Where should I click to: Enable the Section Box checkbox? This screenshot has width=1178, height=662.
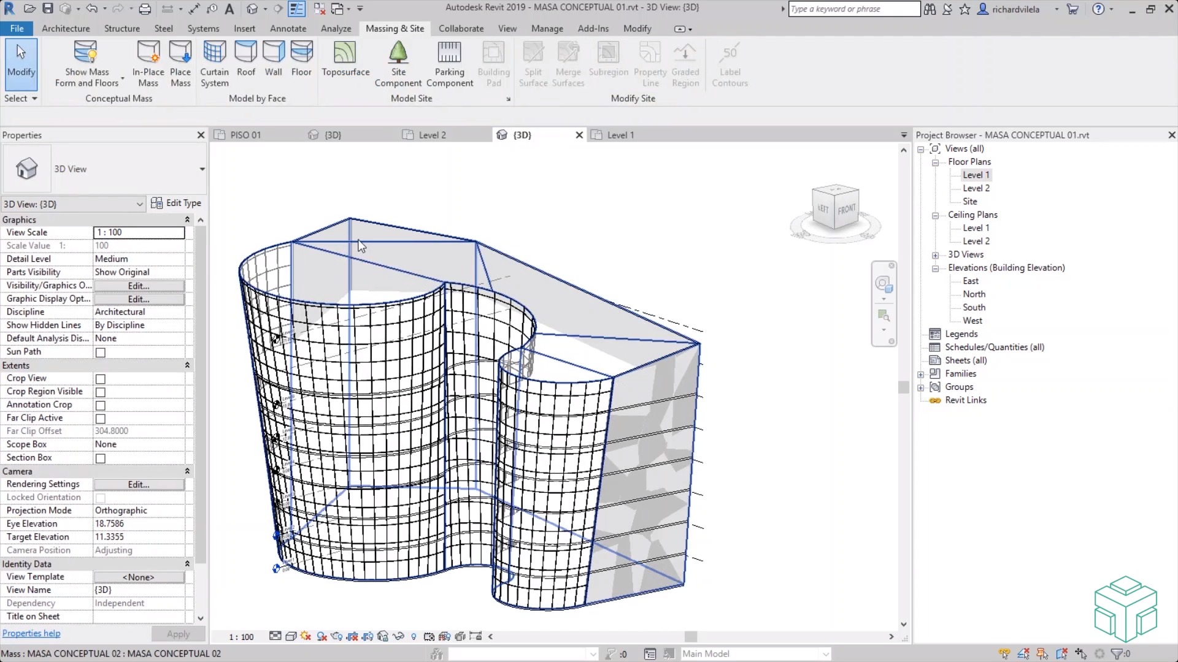pos(100,458)
